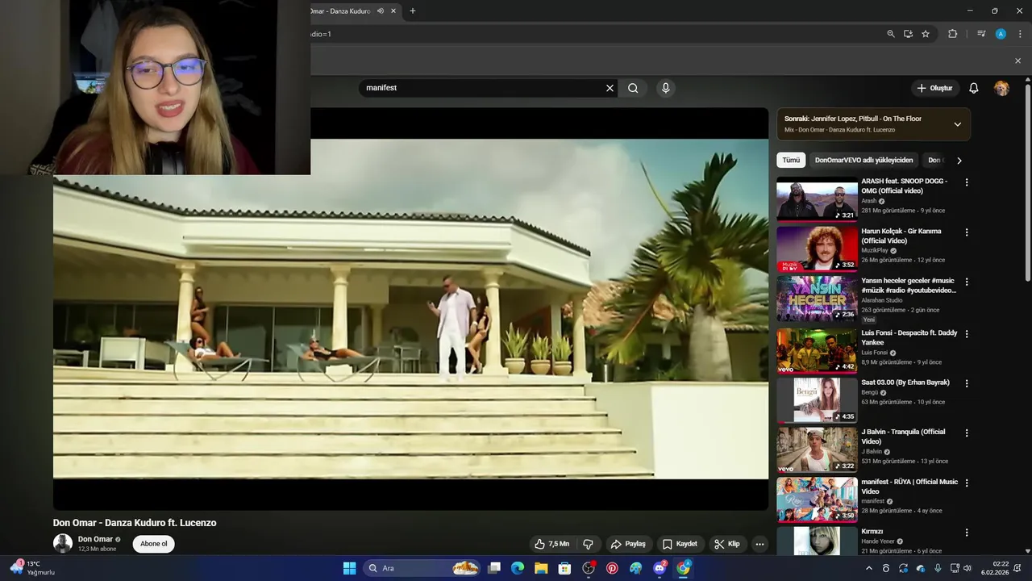Open the Chrome extensions puzzle icon
Screen dimensions: 1032x581
pos(953,34)
